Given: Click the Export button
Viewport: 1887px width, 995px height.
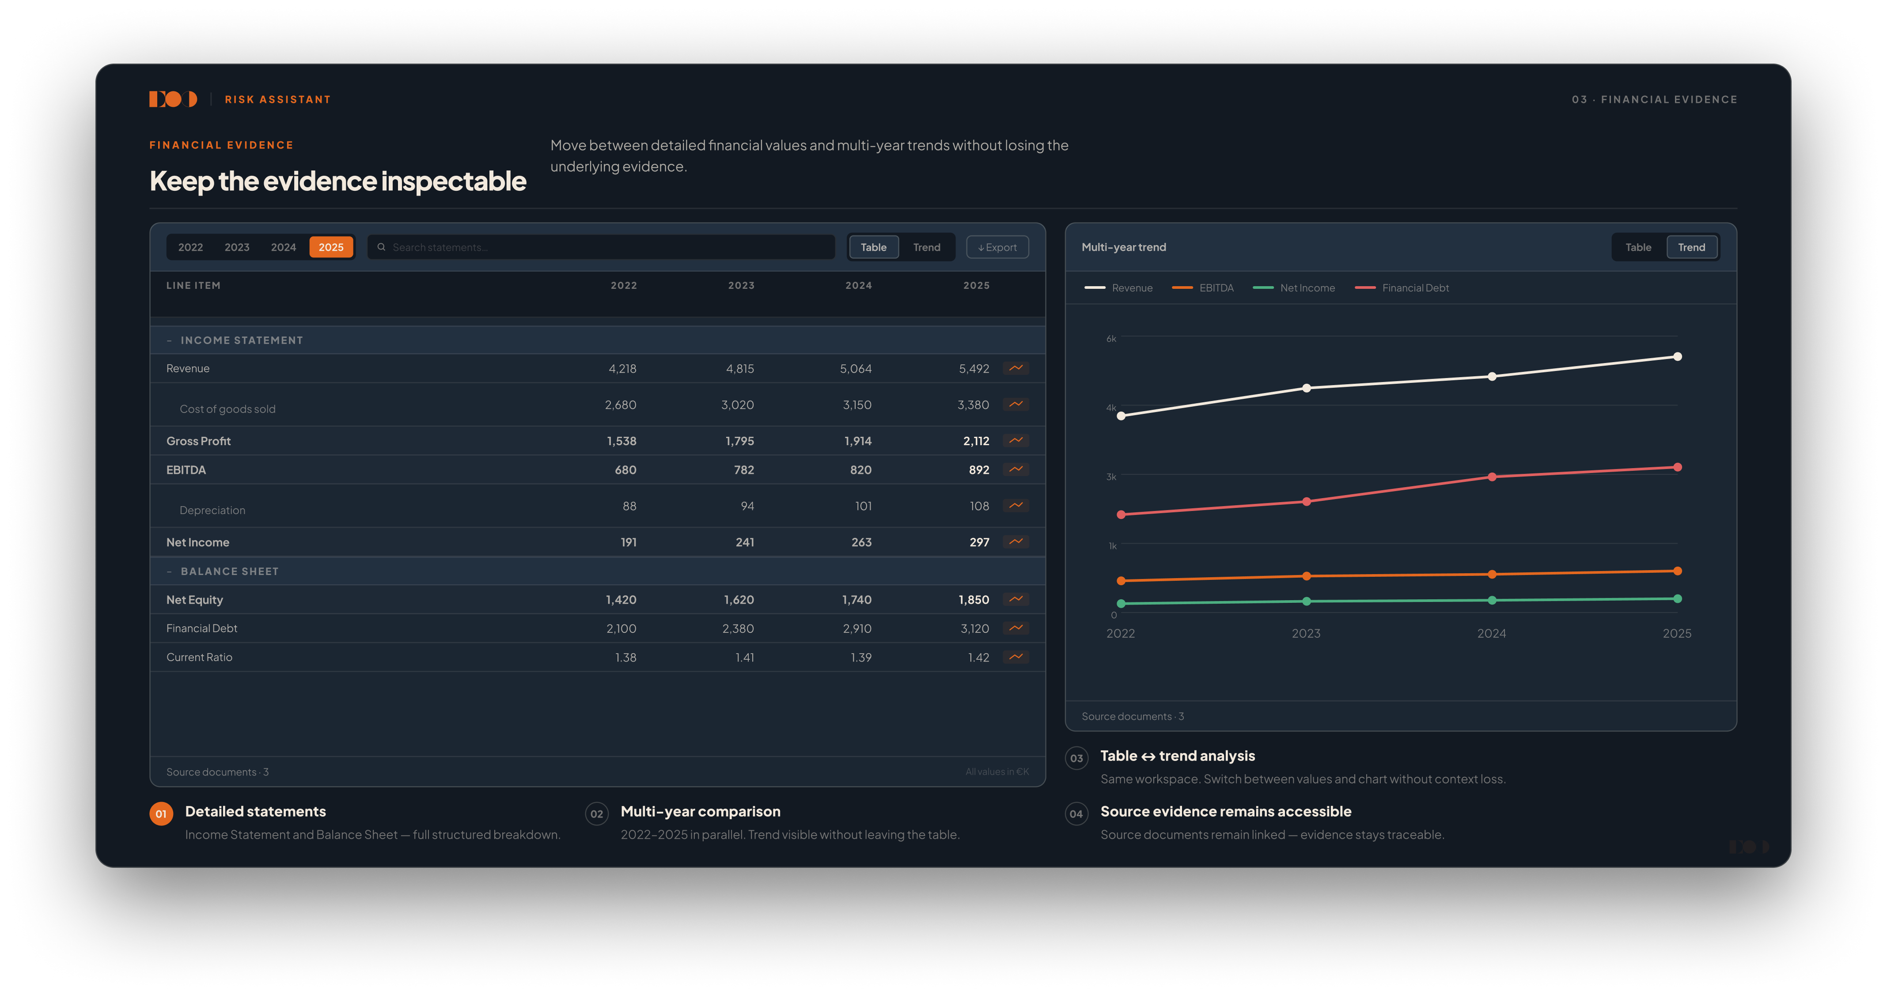Looking at the screenshot, I should 997,247.
